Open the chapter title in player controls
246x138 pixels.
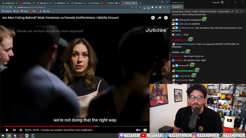click(67, 130)
